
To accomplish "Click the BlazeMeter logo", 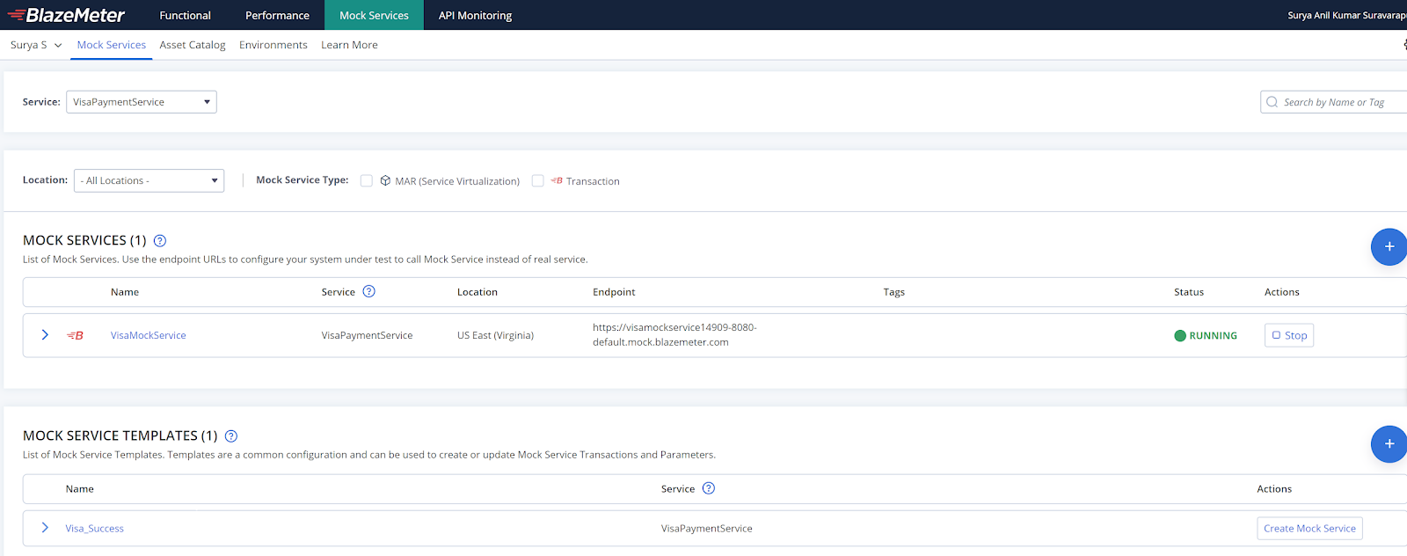I will tap(66, 15).
